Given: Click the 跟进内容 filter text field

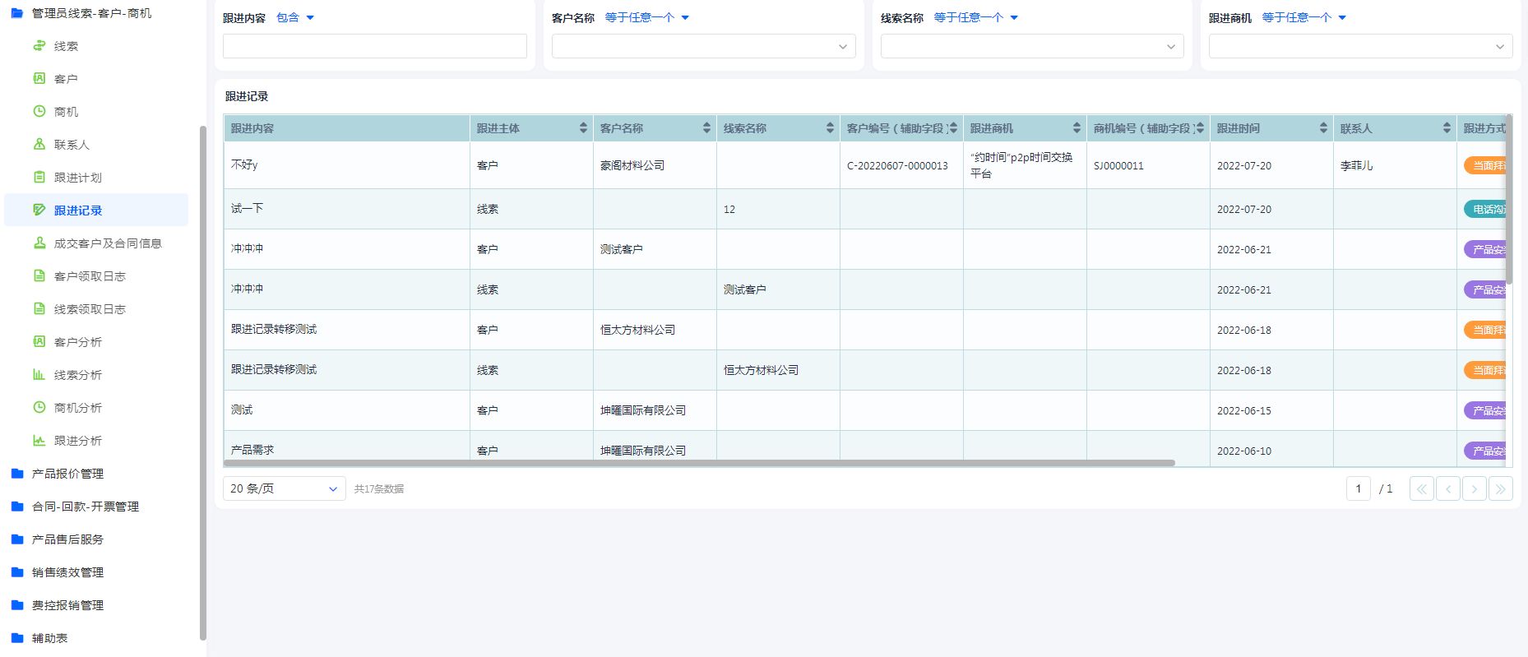Looking at the screenshot, I should tap(375, 46).
